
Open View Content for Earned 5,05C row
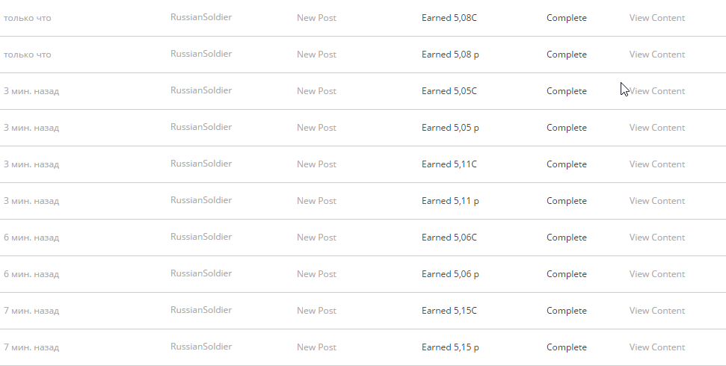tap(656, 91)
